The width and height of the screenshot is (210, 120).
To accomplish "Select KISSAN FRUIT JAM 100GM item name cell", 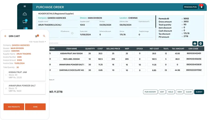I will coord(72,54).
